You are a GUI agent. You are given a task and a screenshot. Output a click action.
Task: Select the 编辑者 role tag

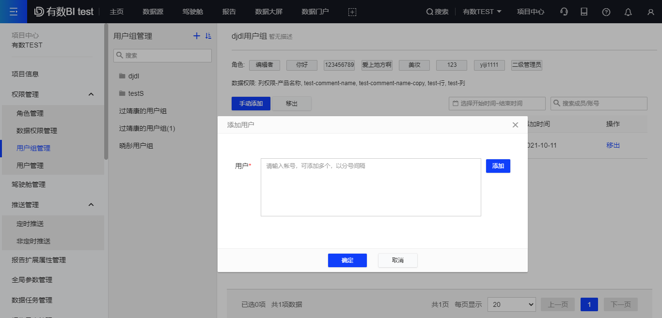coord(265,64)
